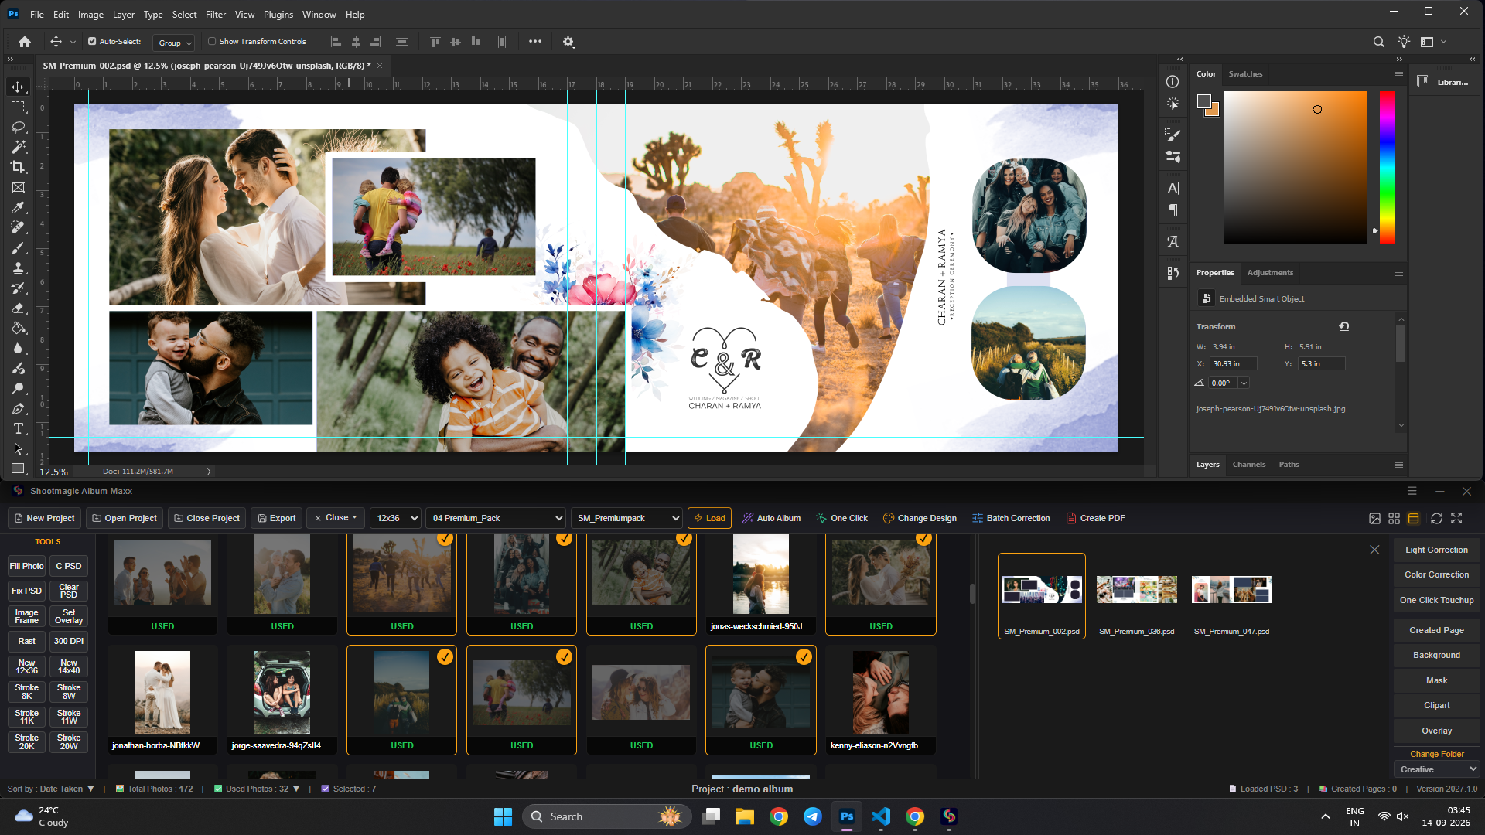Enable Show Transform Controls checkbox
Viewport: 1485px width, 835px height.
pyautogui.click(x=212, y=42)
